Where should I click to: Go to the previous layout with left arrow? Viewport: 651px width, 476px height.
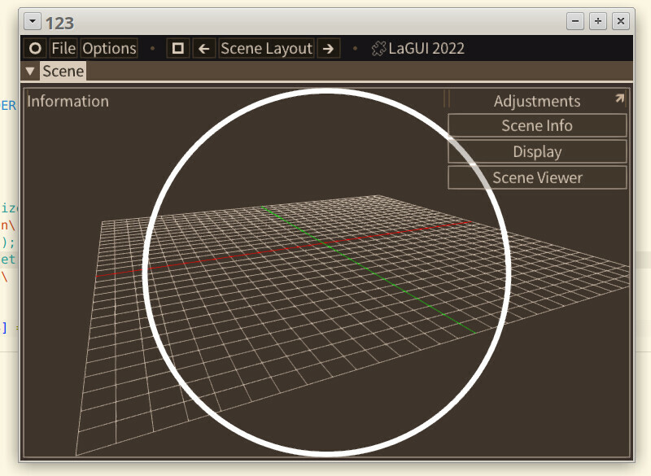(x=206, y=49)
